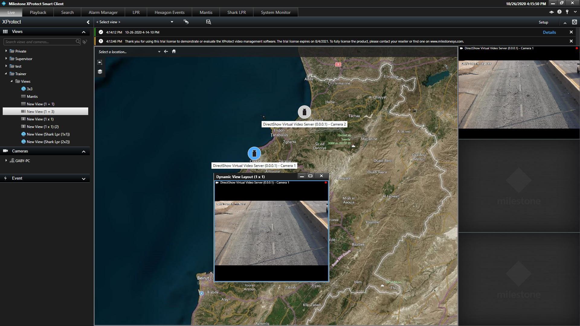
Task: Select New View (1 + 3)
Action: pyautogui.click(x=45, y=111)
